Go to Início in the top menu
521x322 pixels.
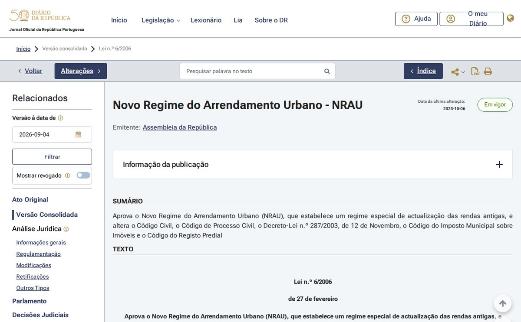point(119,20)
